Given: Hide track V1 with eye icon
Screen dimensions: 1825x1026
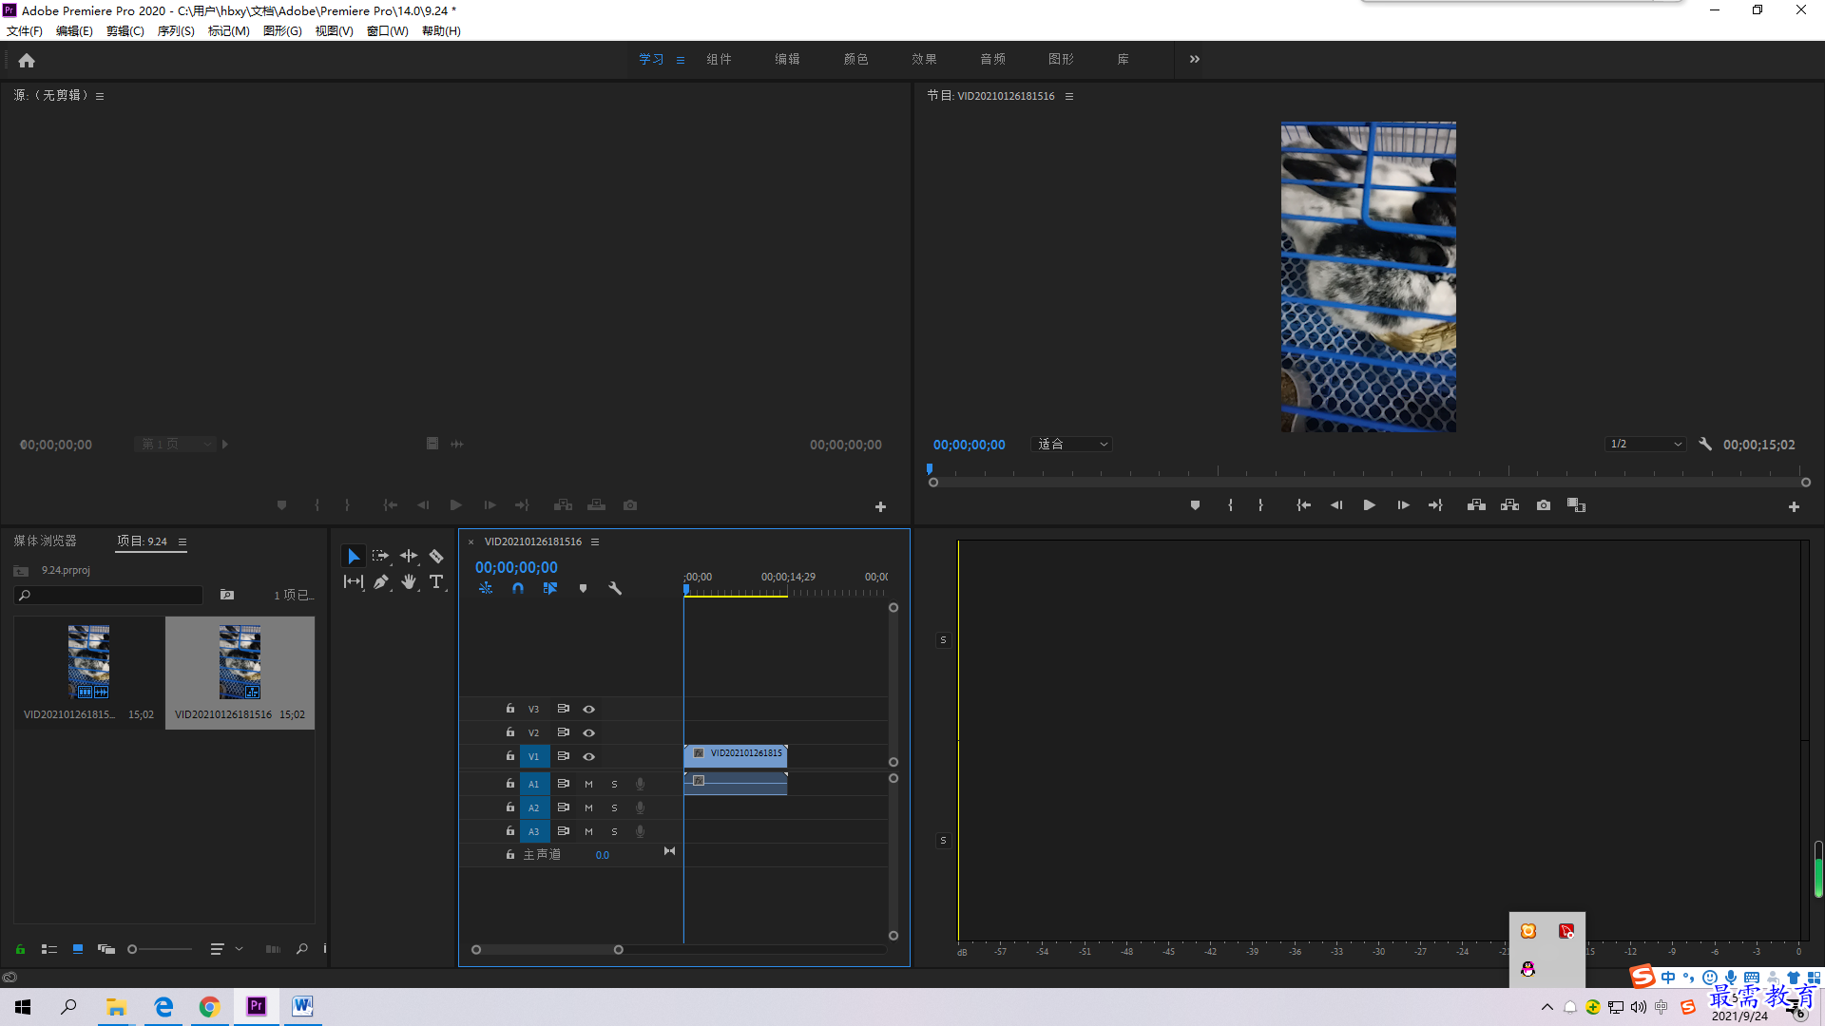Looking at the screenshot, I should click(589, 756).
